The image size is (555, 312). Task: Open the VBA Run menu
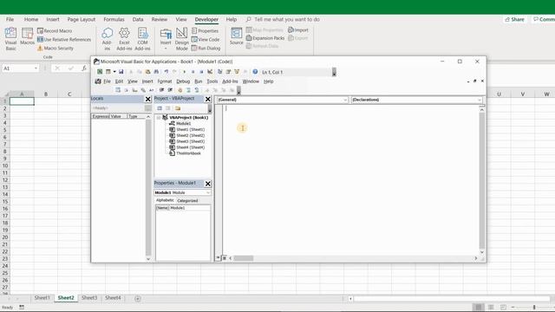click(199, 81)
